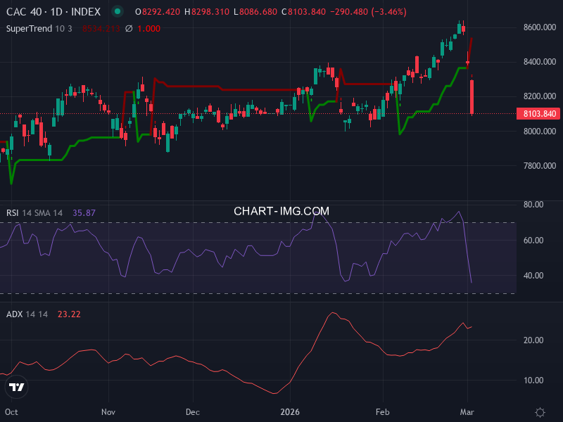Switch to the 2026 point on the time axis

point(291,412)
